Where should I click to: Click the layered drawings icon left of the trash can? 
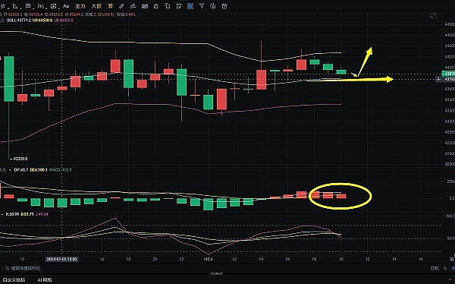212,6
